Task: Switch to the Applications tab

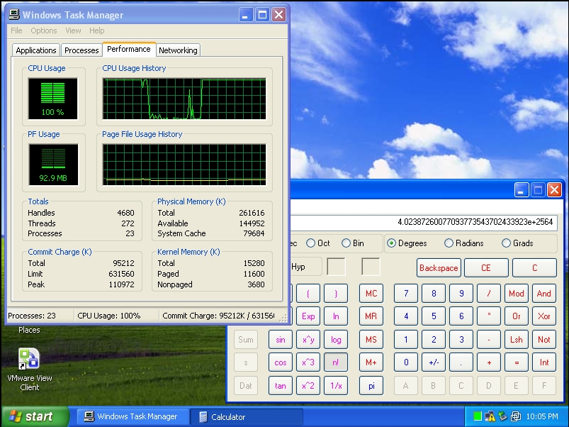Action: (x=36, y=50)
